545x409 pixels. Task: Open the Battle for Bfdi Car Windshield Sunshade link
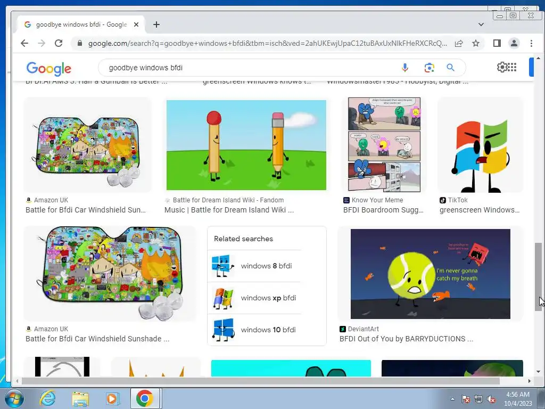pos(97,338)
